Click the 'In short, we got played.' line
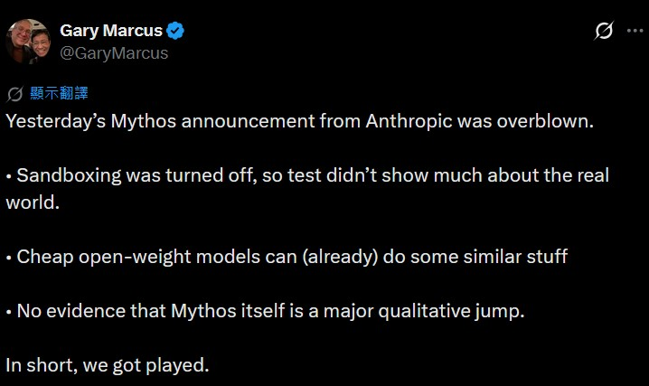This screenshot has width=649, height=386. [108, 365]
